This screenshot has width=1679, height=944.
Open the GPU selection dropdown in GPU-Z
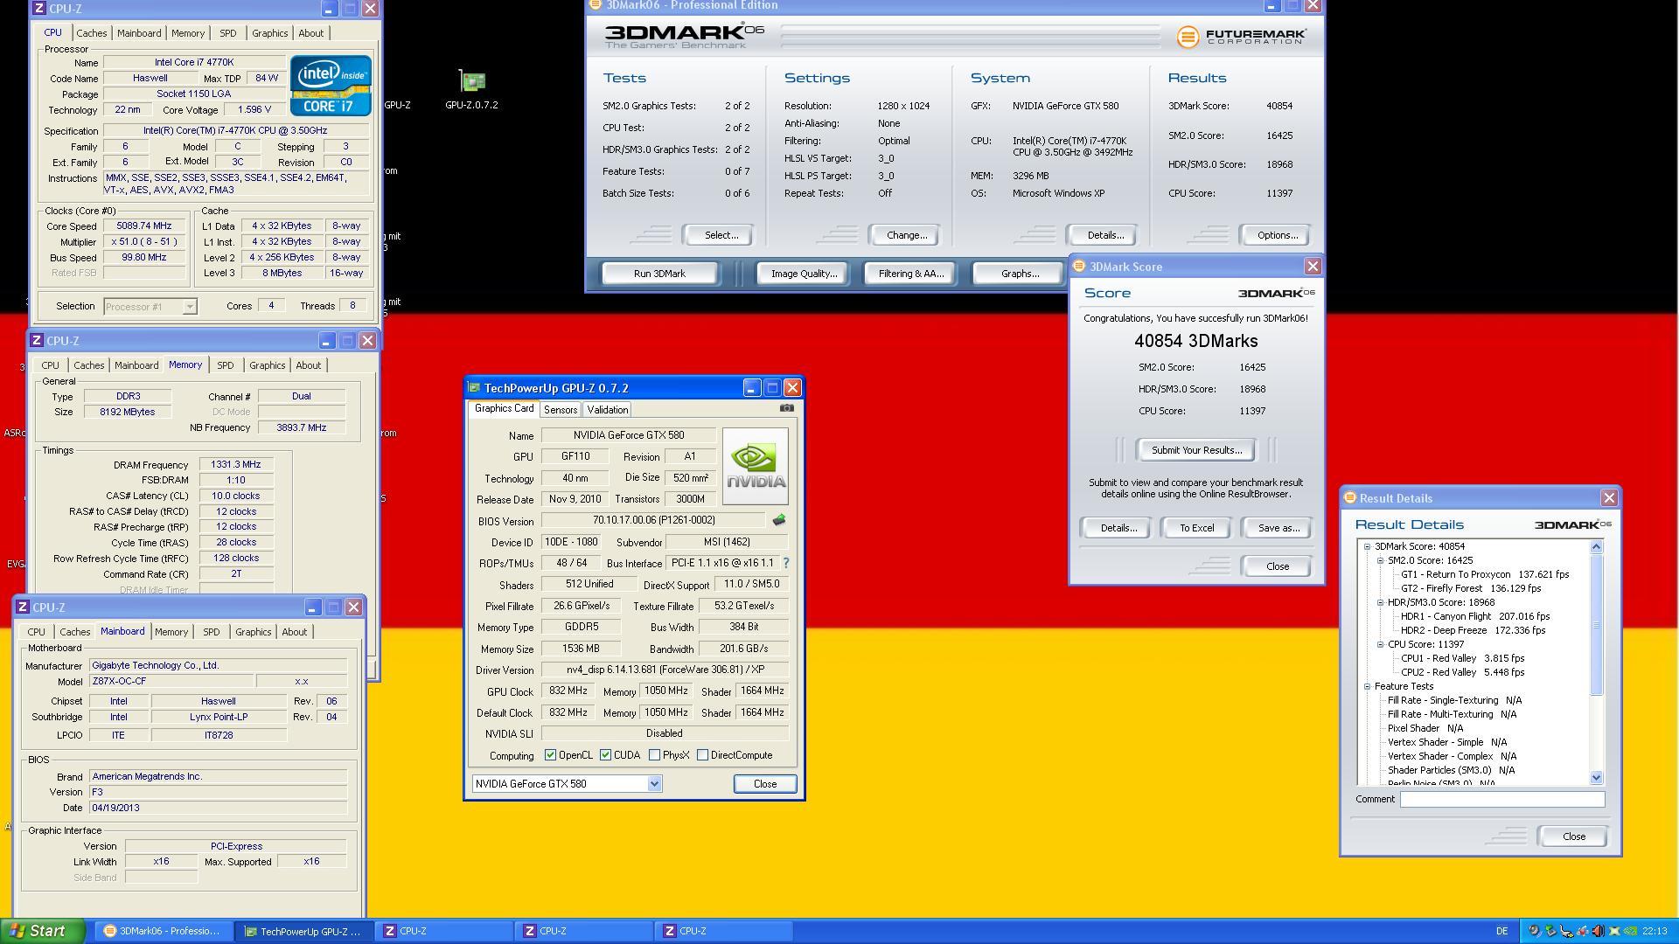(x=654, y=784)
